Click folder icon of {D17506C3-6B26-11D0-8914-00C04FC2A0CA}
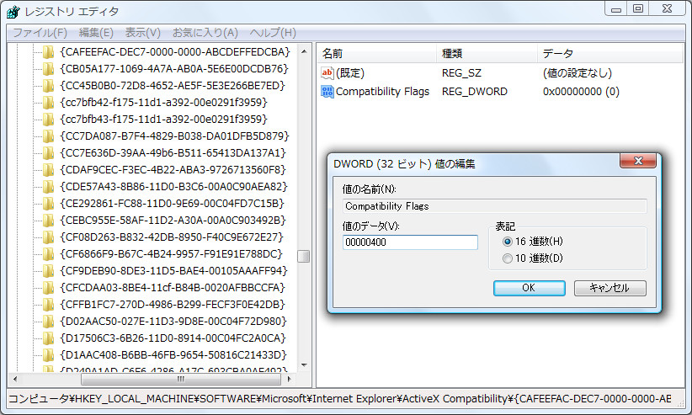The width and height of the screenshot is (692, 415). [x=48, y=338]
